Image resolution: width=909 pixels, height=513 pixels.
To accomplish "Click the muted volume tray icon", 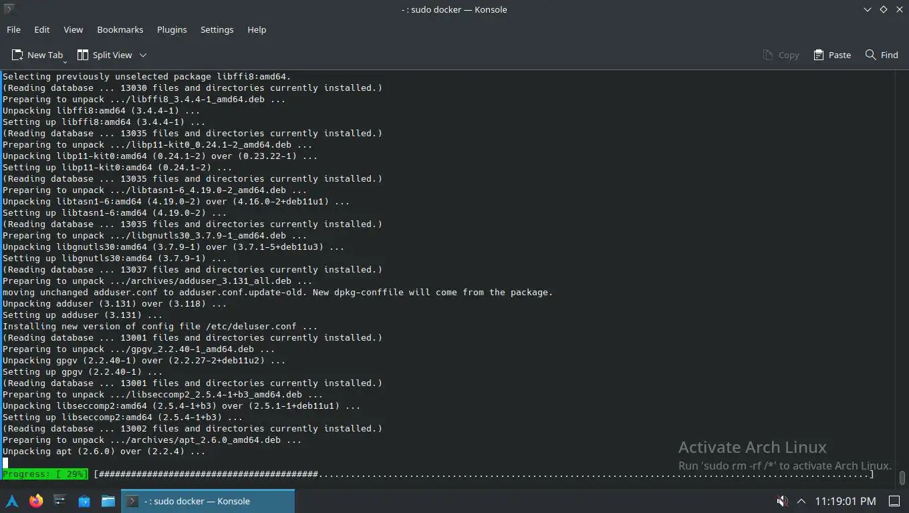I will (x=782, y=501).
